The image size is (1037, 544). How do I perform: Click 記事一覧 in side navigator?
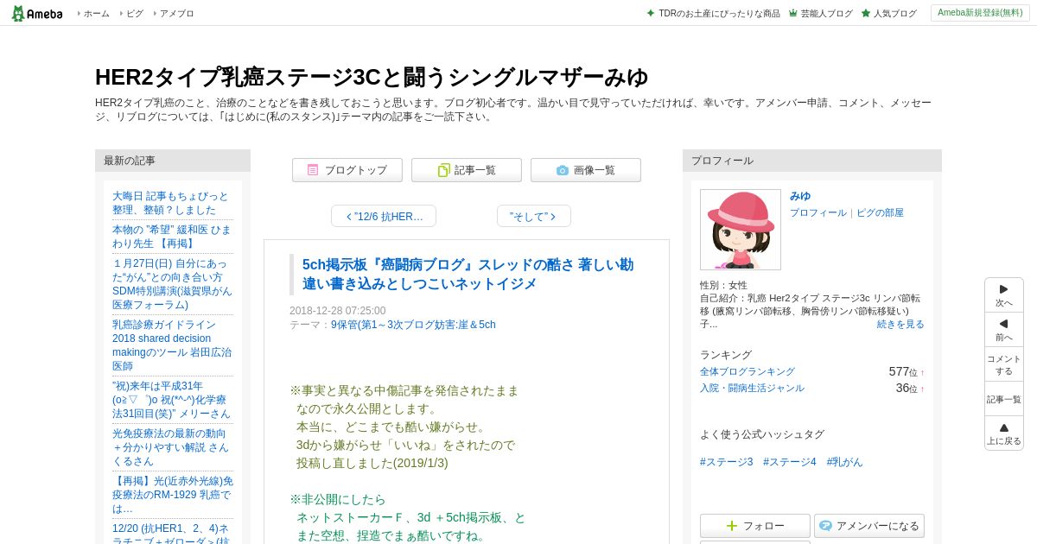pyautogui.click(x=1004, y=399)
